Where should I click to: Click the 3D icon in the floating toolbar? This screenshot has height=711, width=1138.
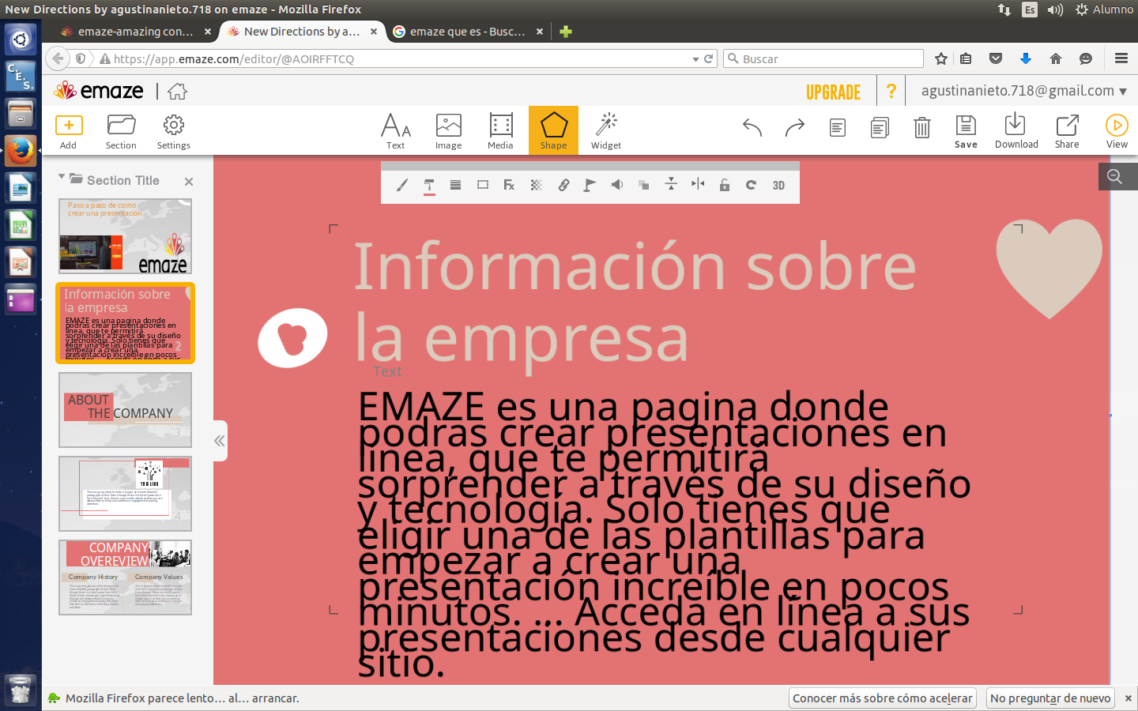778,185
